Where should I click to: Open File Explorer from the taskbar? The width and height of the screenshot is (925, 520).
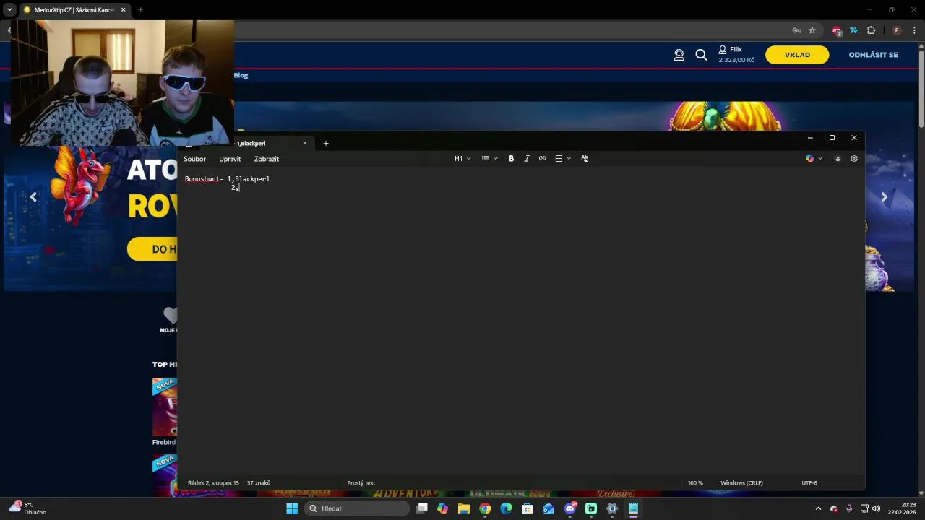click(464, 508)
